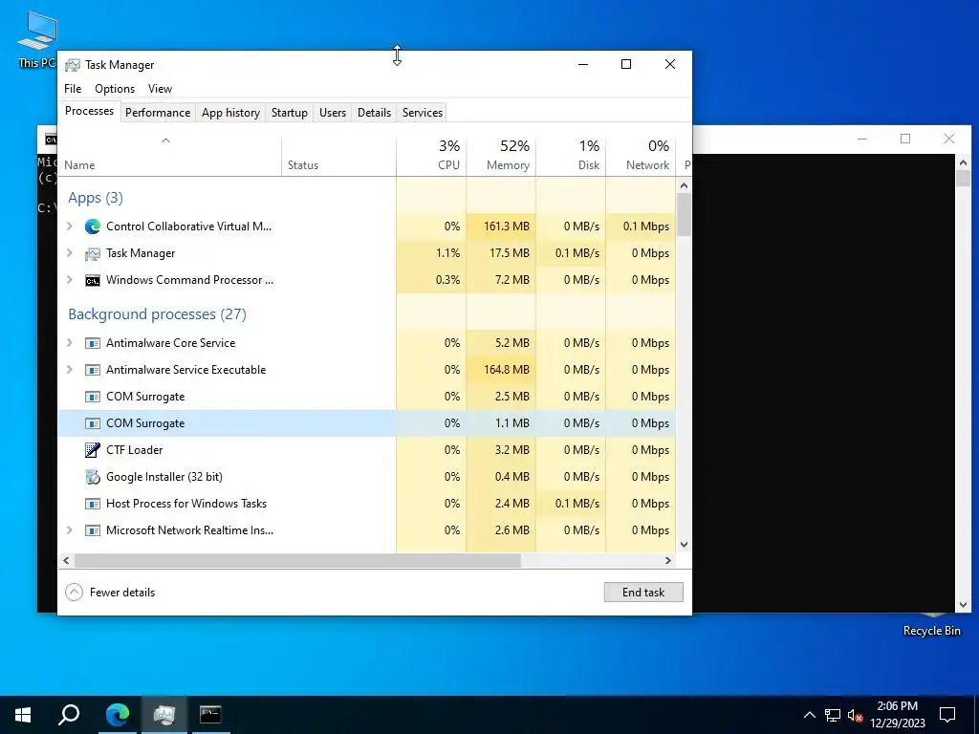979x734 pixels.
Task: Maximize the Command Prompt window
Action: (x=905, y=139)
